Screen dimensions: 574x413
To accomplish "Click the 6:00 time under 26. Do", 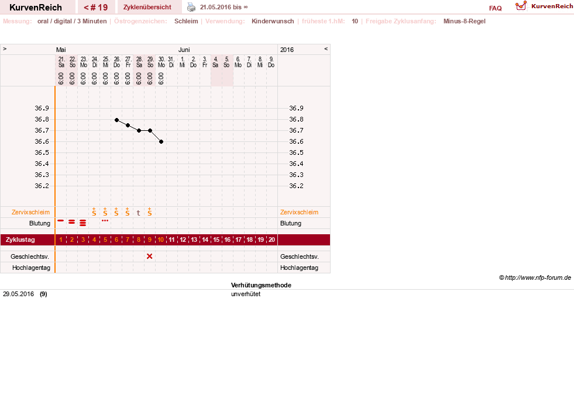I will (x=116, y=78).
